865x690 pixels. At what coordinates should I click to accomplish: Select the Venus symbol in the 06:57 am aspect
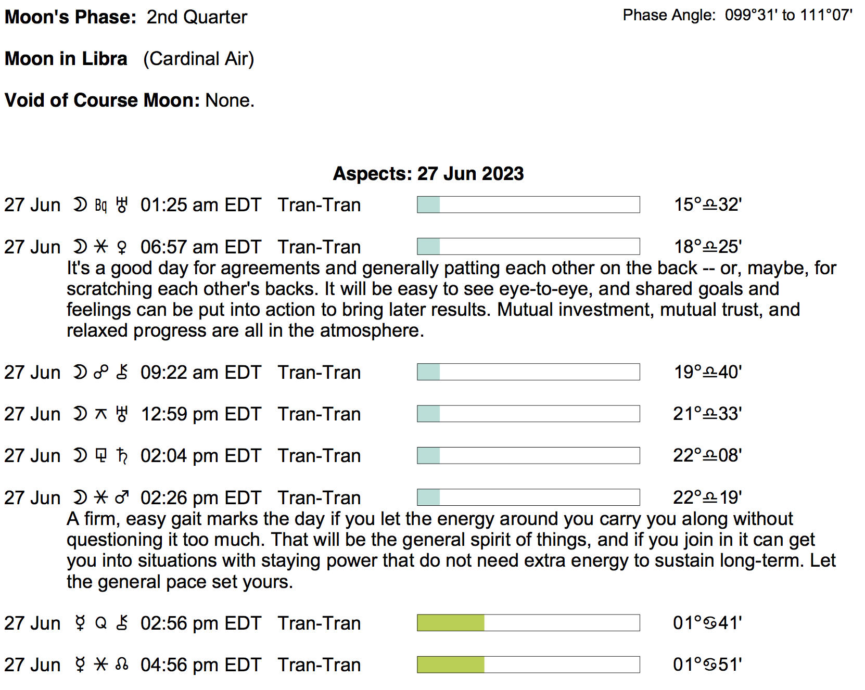(x=122, y=247)
